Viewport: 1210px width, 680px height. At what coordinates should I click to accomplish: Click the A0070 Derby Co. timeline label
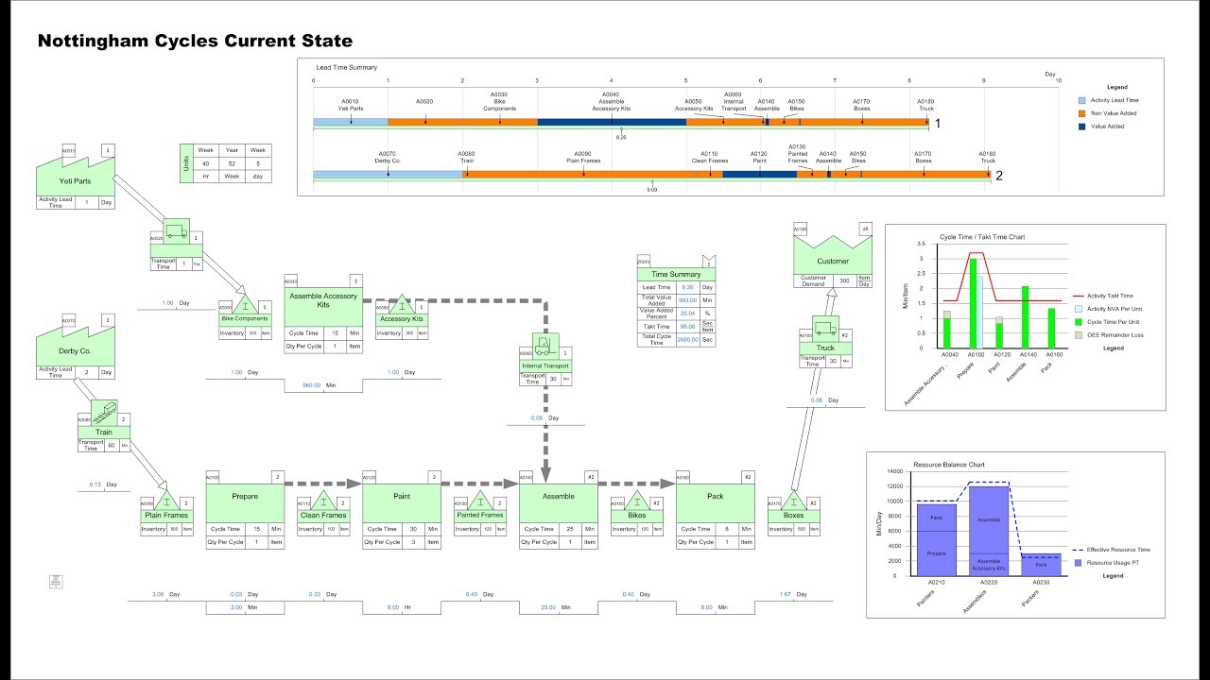(388, 158)
